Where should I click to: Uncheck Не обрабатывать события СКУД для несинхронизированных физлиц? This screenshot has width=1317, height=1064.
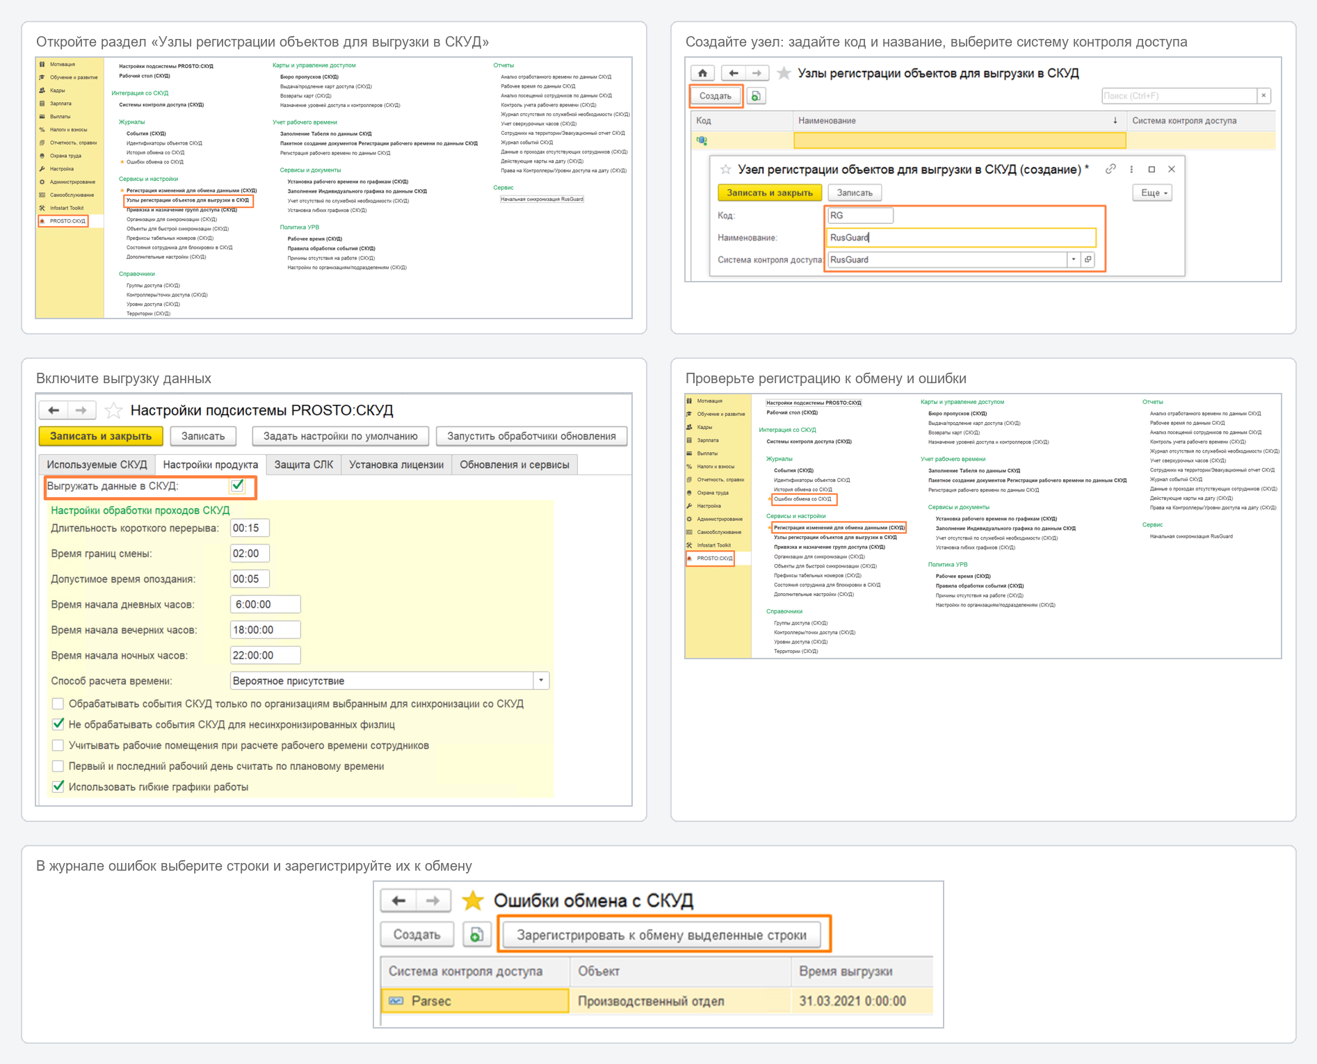pyautogui.click(x=58, y=725)
